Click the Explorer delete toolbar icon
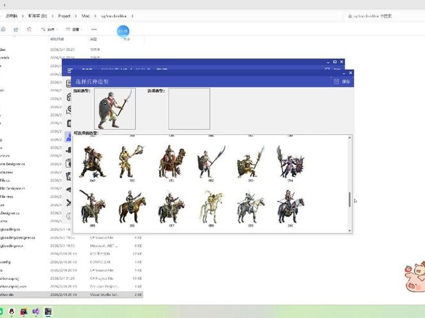 pyautogui.click(x=29, y=30)
